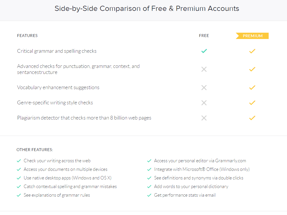Click the Premium checkmark for Advanced checks row
The image size is (287, 215).
[x=252, y=69]
